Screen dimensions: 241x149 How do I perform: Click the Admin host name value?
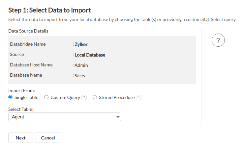[x=81, y=65]
